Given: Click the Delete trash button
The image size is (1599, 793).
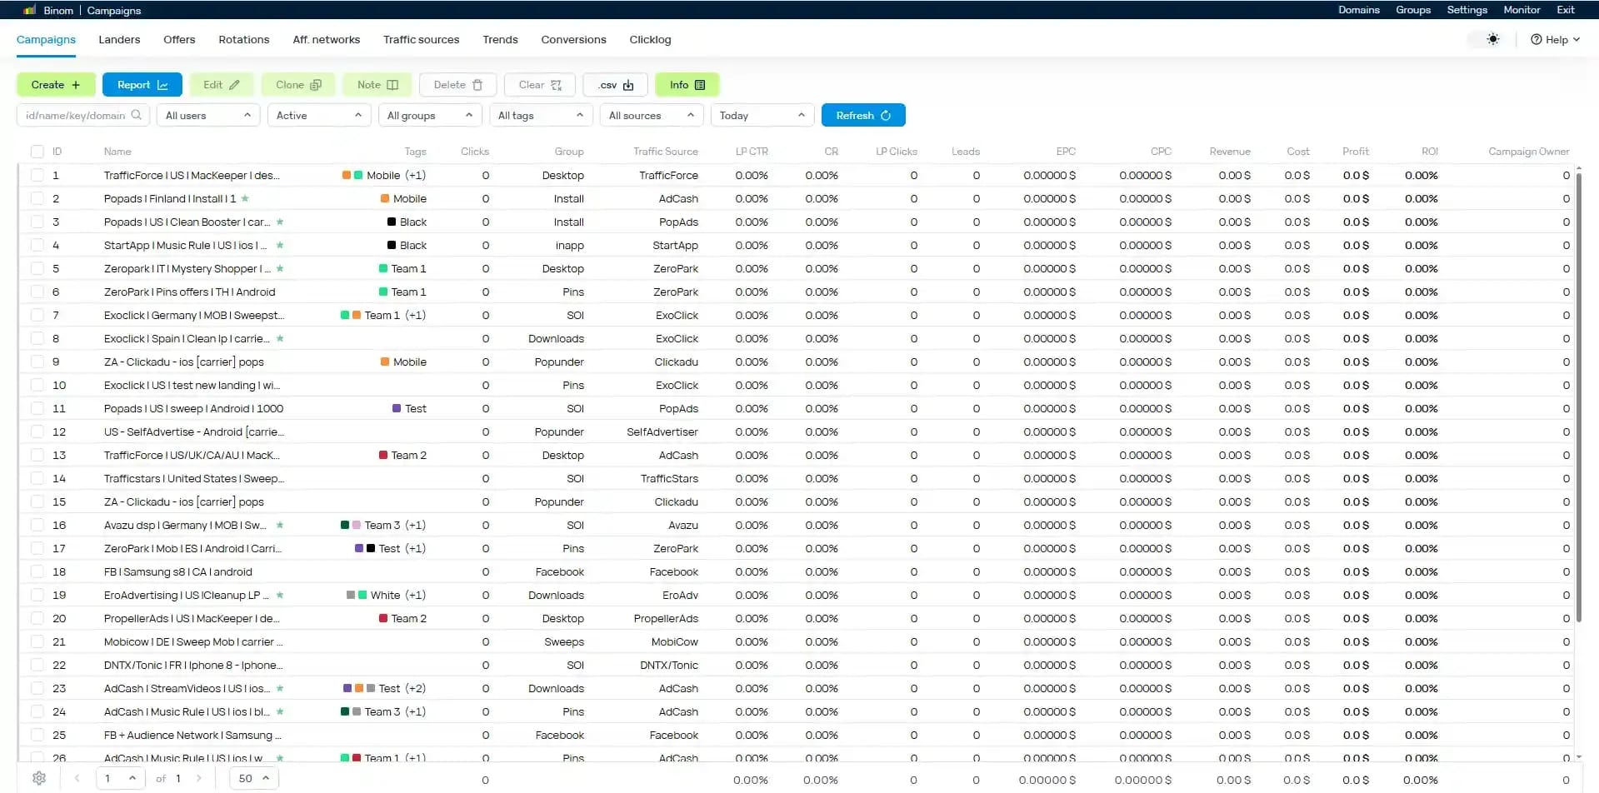Looking at the screenshot, I should [x=457, y=85].
